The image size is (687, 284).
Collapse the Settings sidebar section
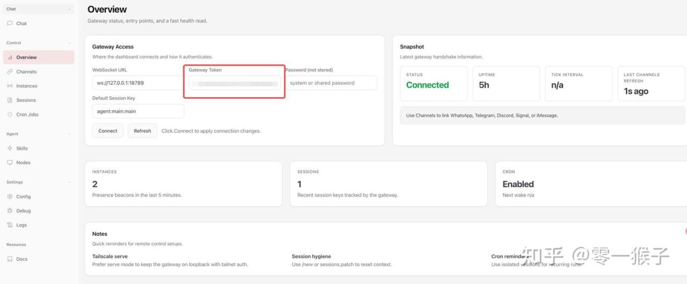pos(69,183)
